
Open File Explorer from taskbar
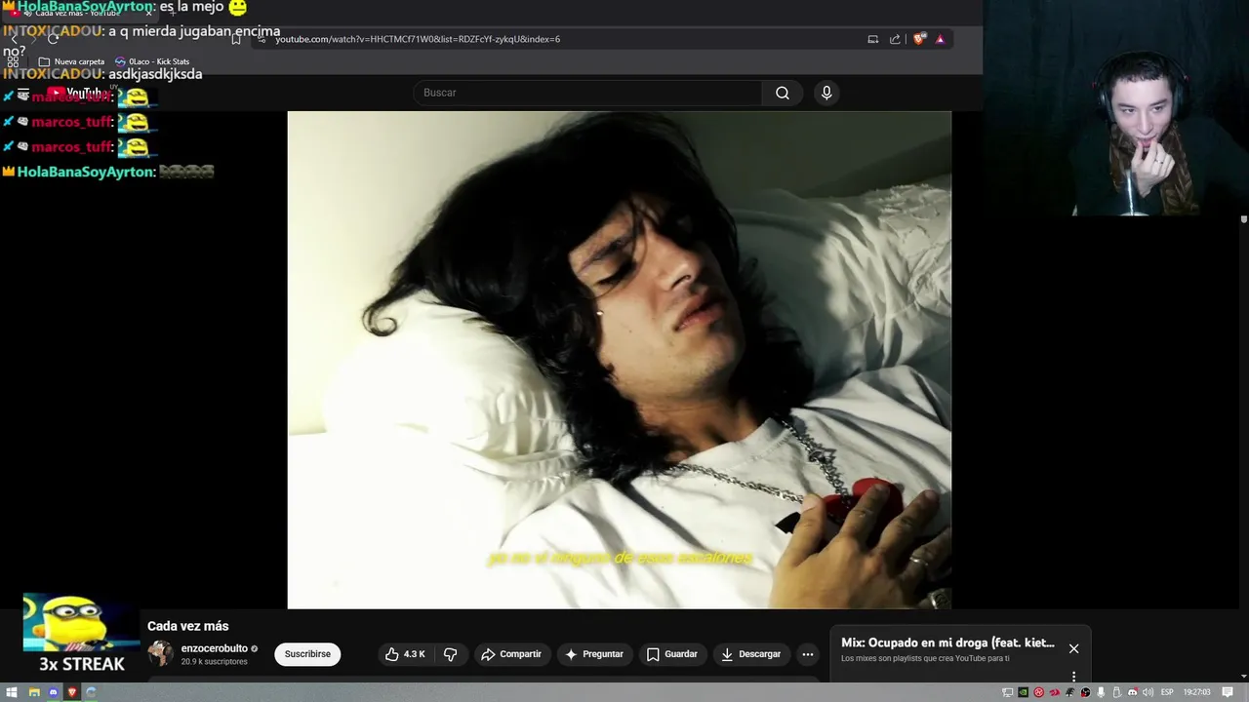[34, 692]
